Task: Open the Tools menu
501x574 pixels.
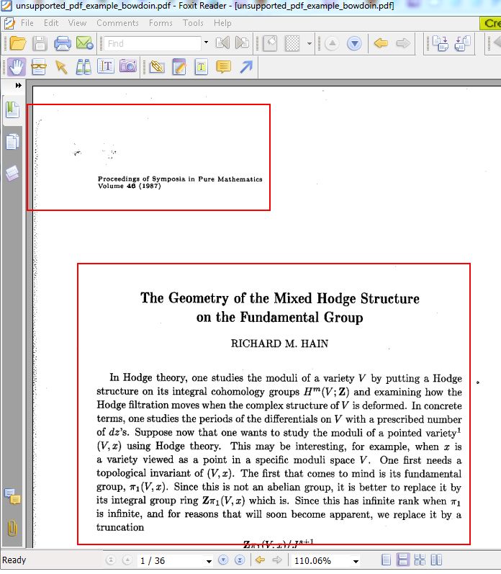Action: pyautogui.click(x=193, y=23)
